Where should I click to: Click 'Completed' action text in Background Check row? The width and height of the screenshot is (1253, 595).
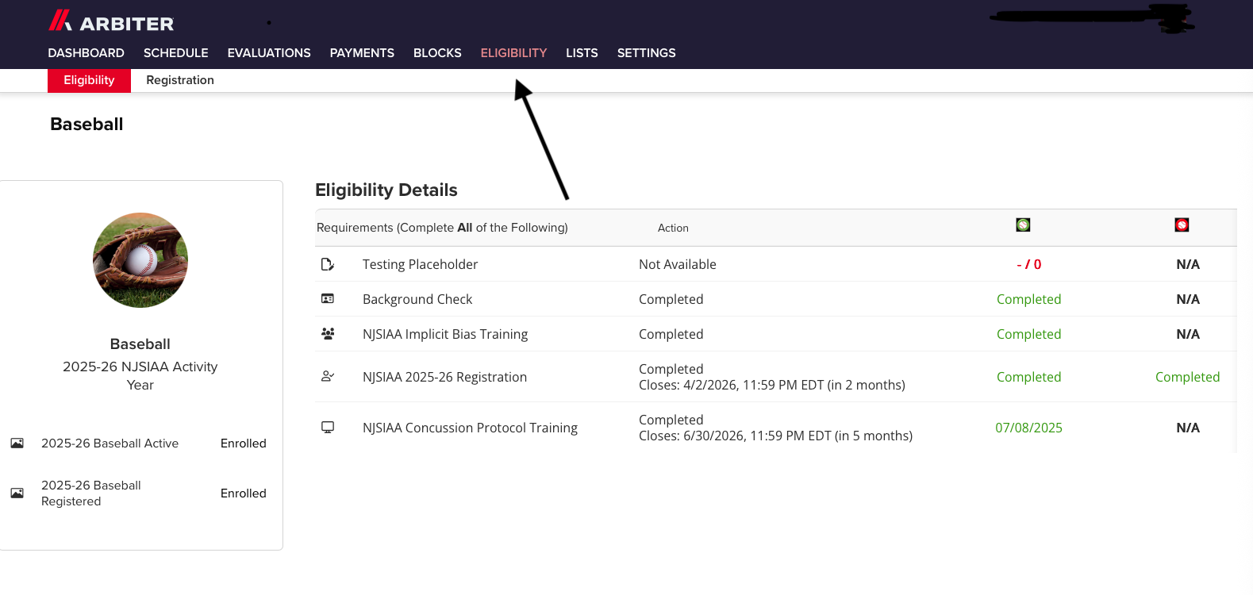(671, 299)
